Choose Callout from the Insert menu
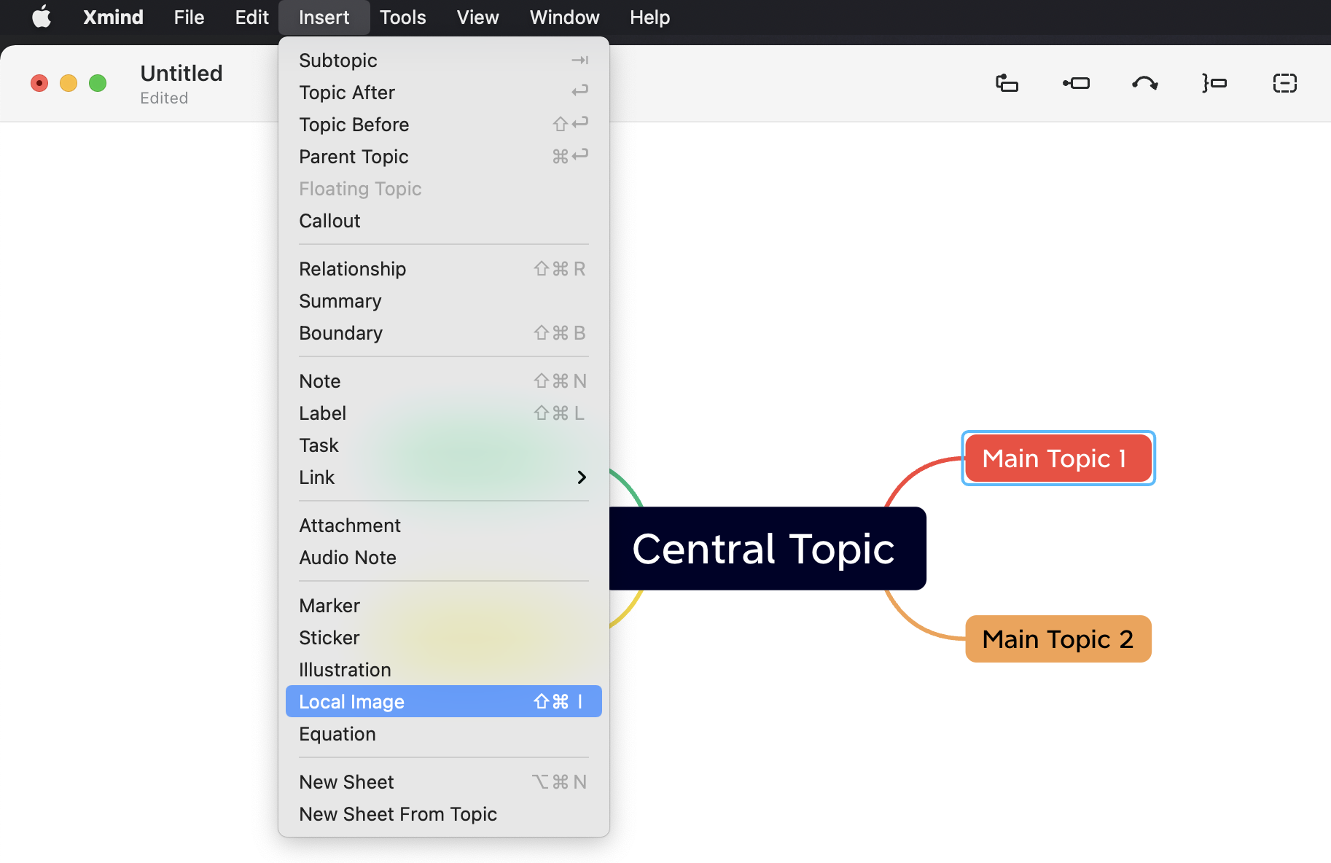Viewport: 1331px width, 863px height. [443, 221]
